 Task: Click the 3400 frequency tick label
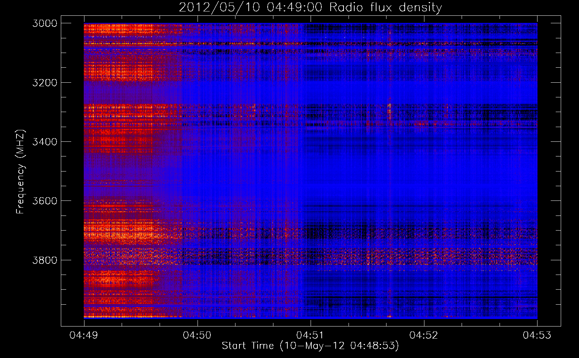pos(45,142)
